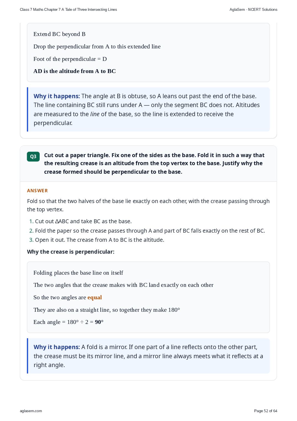Click the Page 52 of 64 indicator
The width and height of the screenshot is (297, 421).
coord(266,411)
